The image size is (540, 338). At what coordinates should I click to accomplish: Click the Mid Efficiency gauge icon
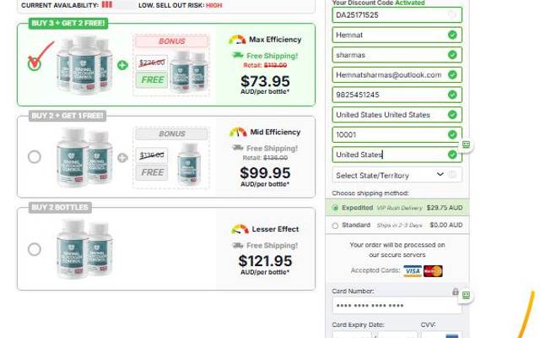[x=238, y=132]
